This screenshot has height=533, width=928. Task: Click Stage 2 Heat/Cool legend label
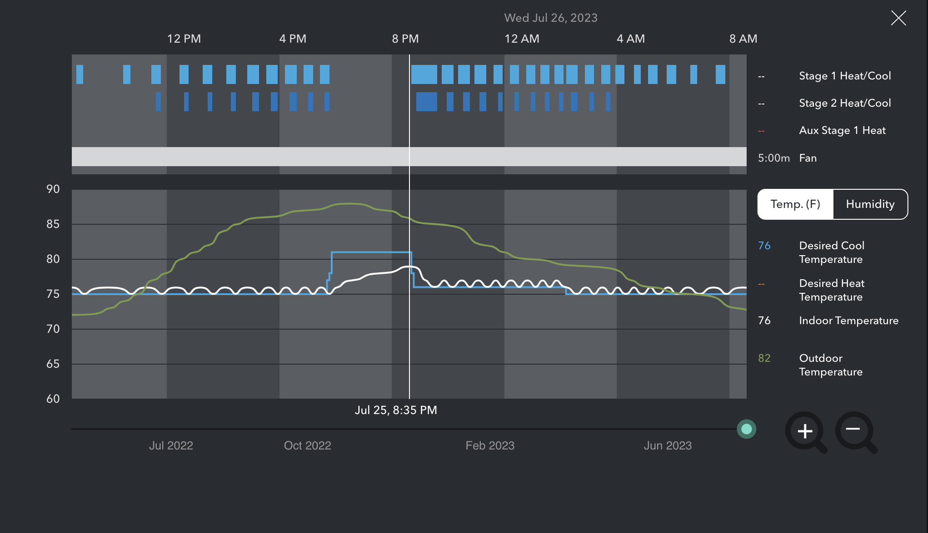[844, 103]
